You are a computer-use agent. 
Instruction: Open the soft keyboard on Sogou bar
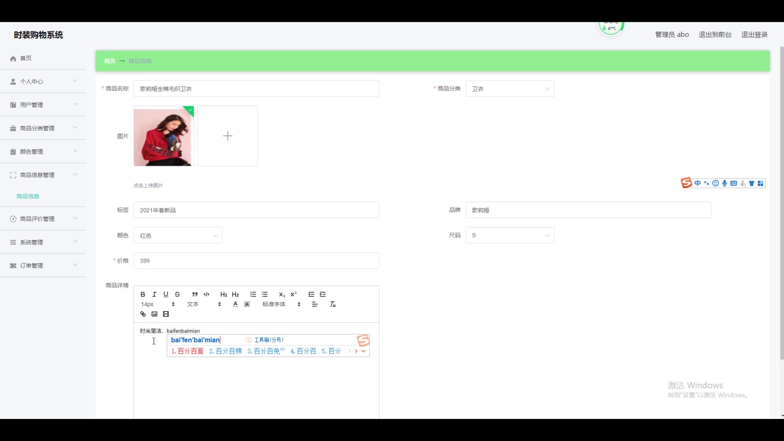click(x=733, y=183)
